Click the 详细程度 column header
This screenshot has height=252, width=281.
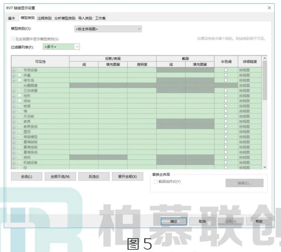click(250, 62)
